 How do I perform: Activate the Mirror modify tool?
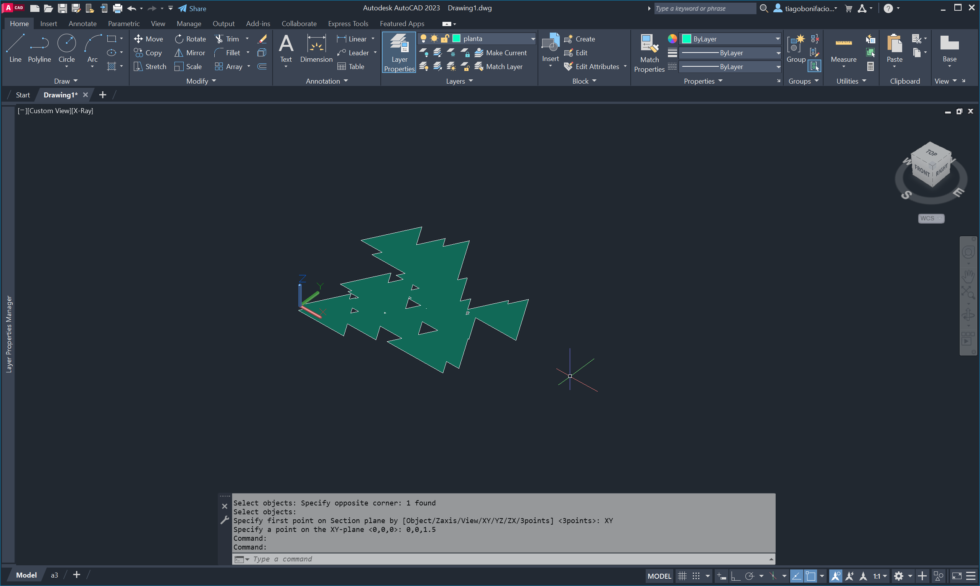pyautogui.click(x=190, y=53)
